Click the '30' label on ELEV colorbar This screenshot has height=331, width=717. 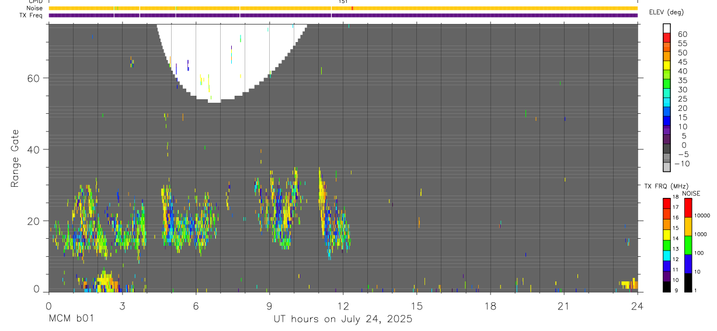[x=682, y=89]
